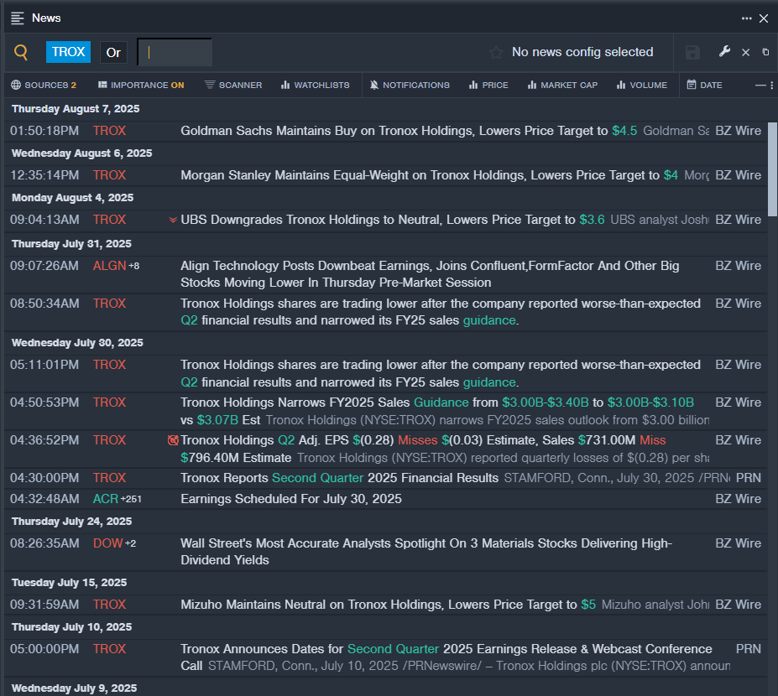Click the star favorite config icon
This screenshot has width=778, height=696.
496,52
